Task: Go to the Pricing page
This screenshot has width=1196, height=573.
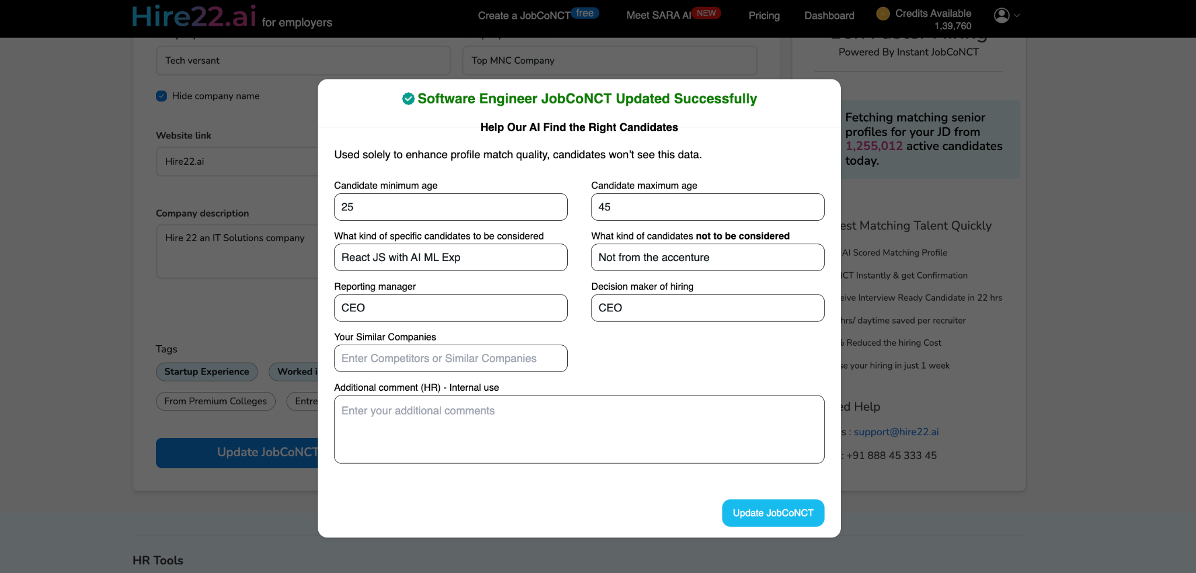Action: [764, 16]
